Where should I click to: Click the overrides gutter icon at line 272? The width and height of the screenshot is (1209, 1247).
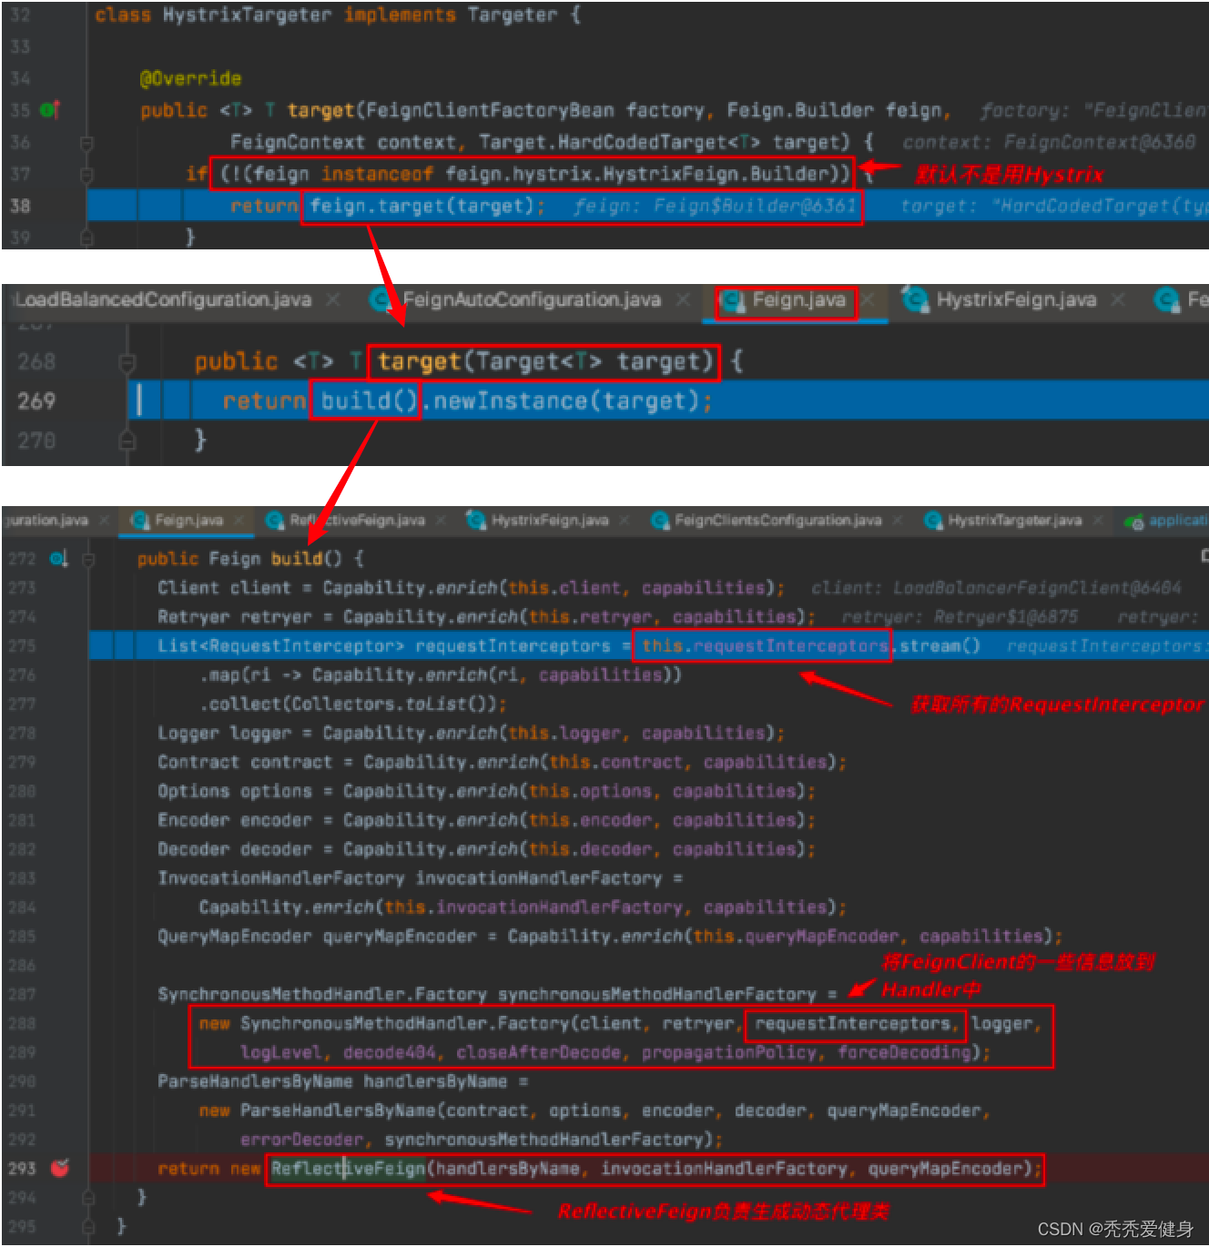pos(58,559)
